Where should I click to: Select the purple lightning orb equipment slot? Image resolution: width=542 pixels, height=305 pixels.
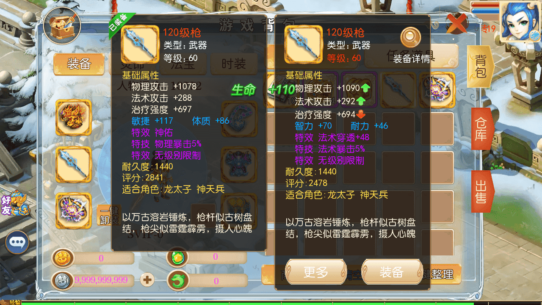(x=74, y=211)
